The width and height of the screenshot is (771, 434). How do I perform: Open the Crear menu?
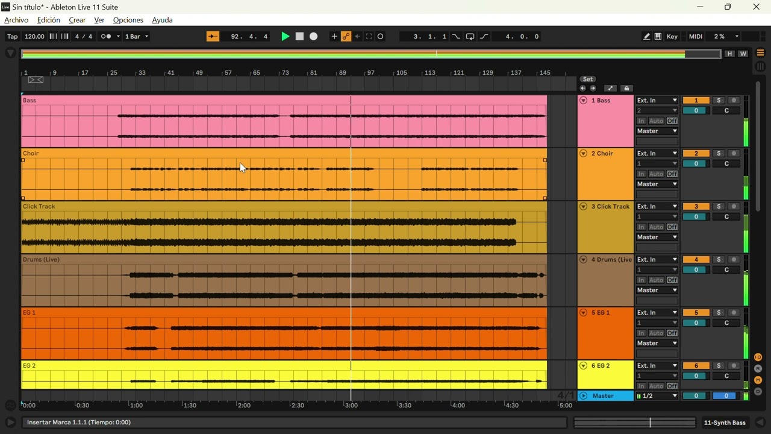[77, 20]
